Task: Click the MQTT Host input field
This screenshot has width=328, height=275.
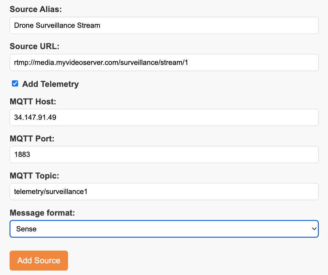Action: pyautogui.click(x=164, y=117)
